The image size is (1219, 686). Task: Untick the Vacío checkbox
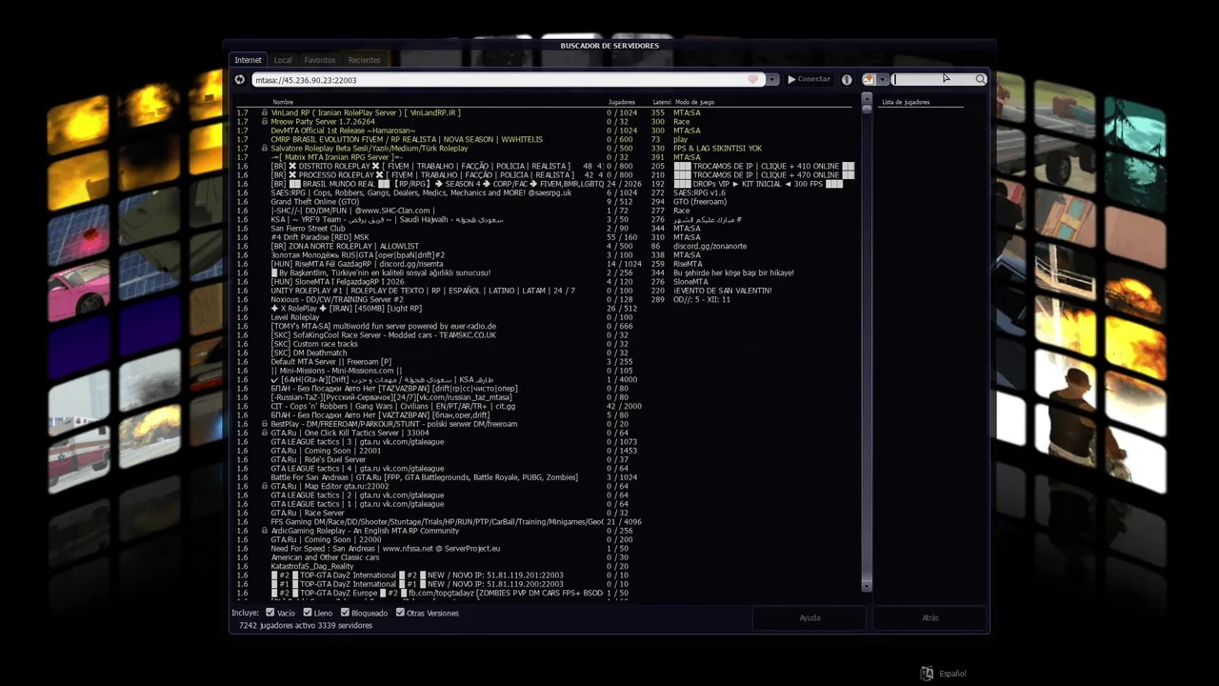point(270,613)
